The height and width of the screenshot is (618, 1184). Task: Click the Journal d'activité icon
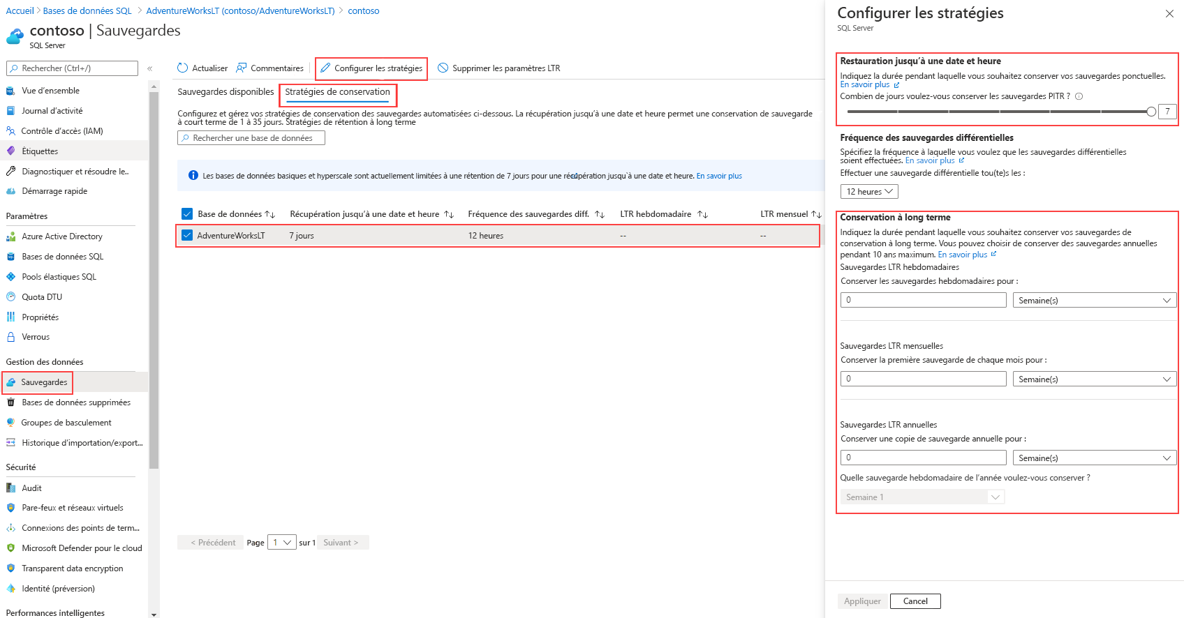[10, 111]
